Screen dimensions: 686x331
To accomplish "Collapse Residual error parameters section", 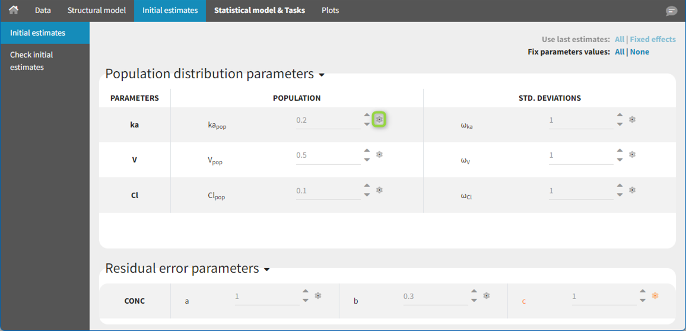I will (x=267, y=270).
